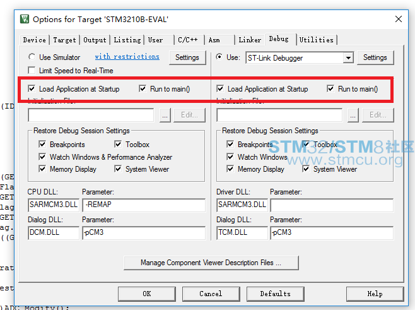Open the User tab
Screen dimensions: 415x310
point(160,40)
